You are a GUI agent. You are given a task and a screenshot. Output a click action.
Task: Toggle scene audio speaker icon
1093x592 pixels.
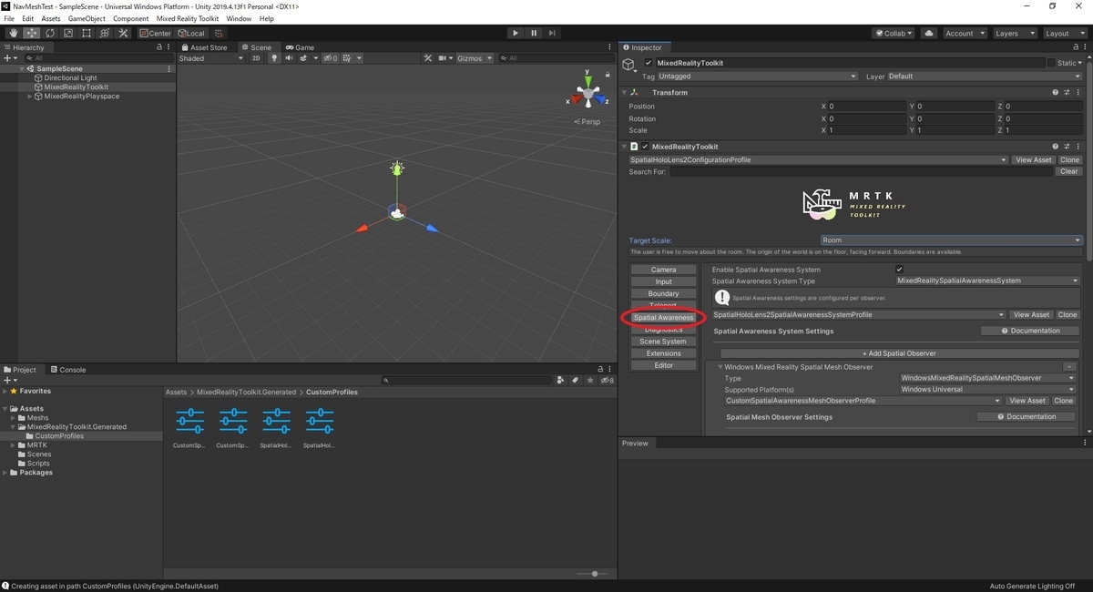coord(289,58)
